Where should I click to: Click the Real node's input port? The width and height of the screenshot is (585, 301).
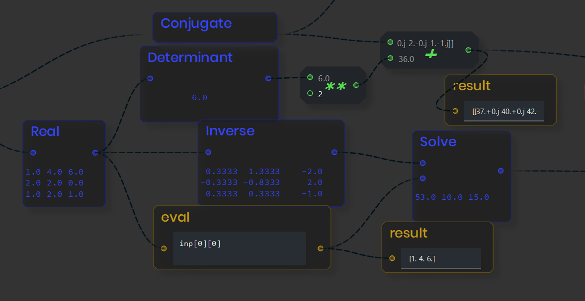33,153
